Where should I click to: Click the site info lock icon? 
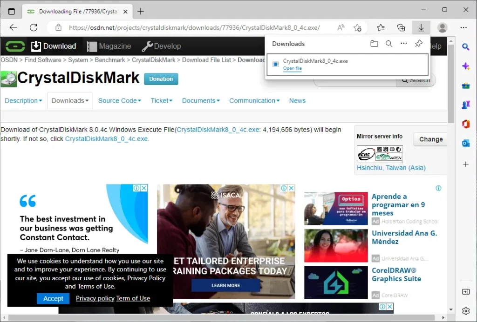point(58,27)
